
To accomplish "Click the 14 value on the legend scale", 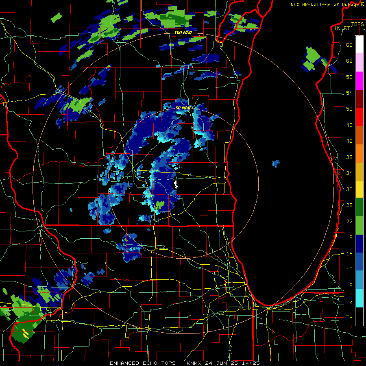I will pos(349,253).
